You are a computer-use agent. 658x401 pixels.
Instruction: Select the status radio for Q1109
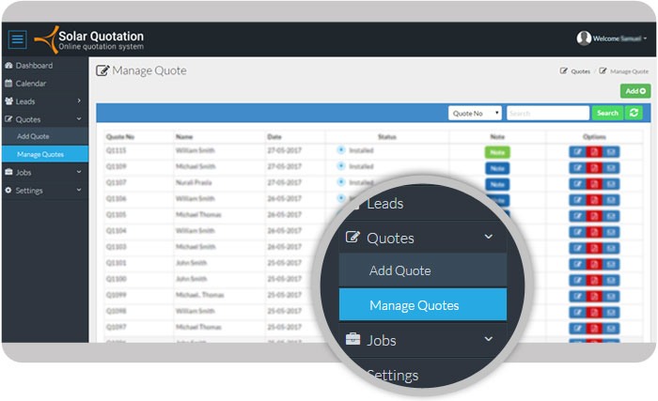341,166
